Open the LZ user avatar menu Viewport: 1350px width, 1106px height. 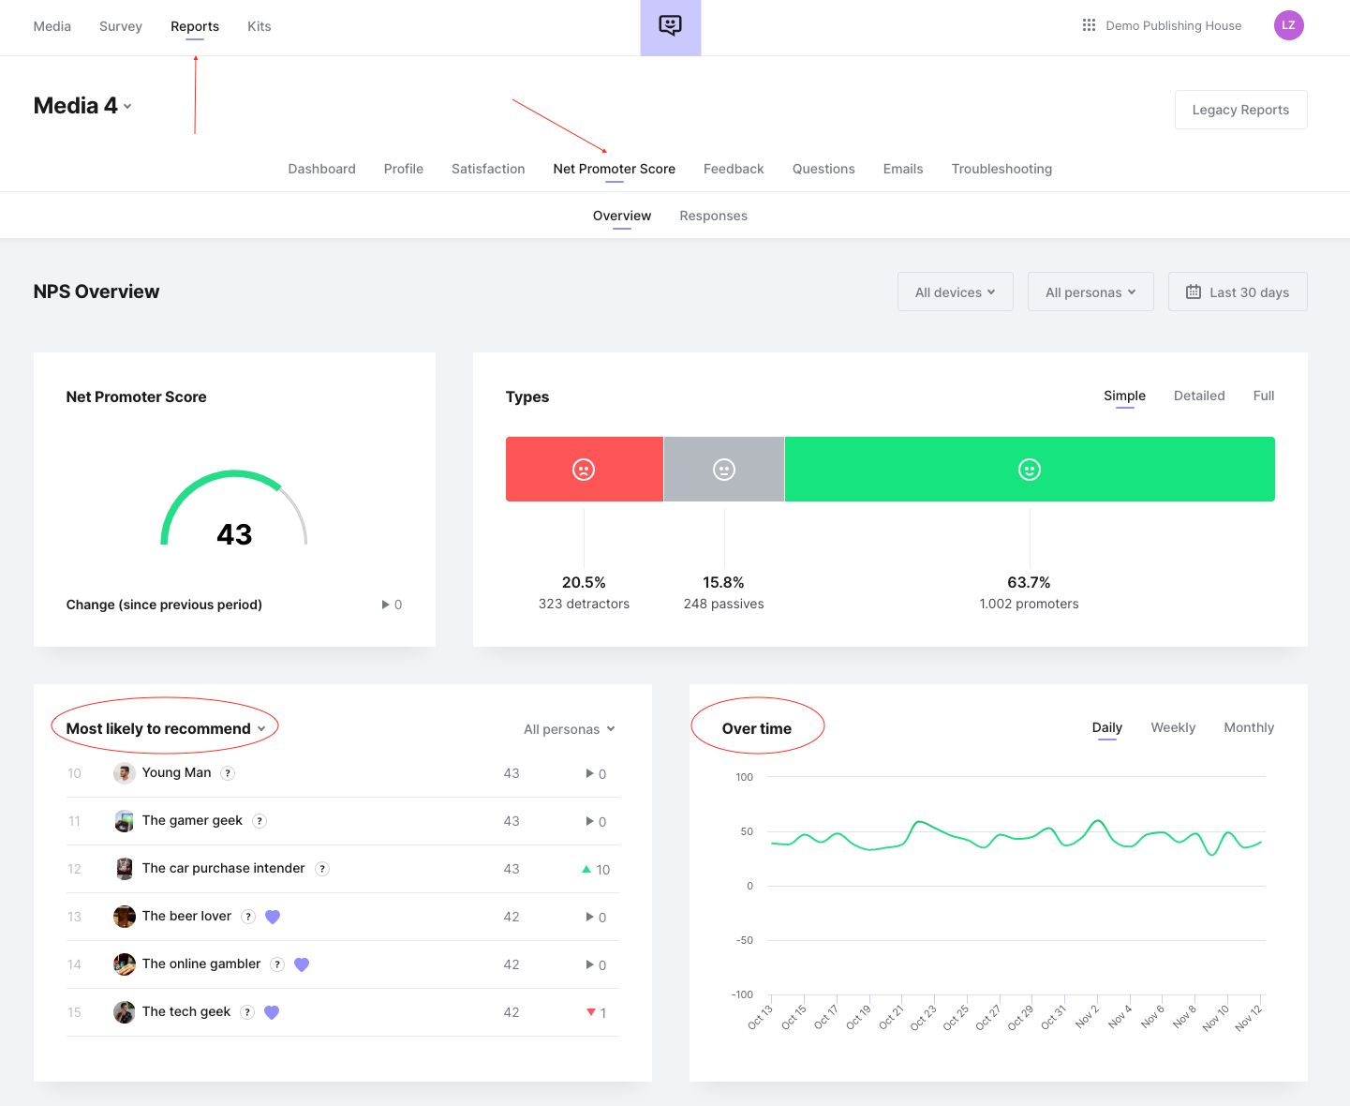pos(1288,25)
